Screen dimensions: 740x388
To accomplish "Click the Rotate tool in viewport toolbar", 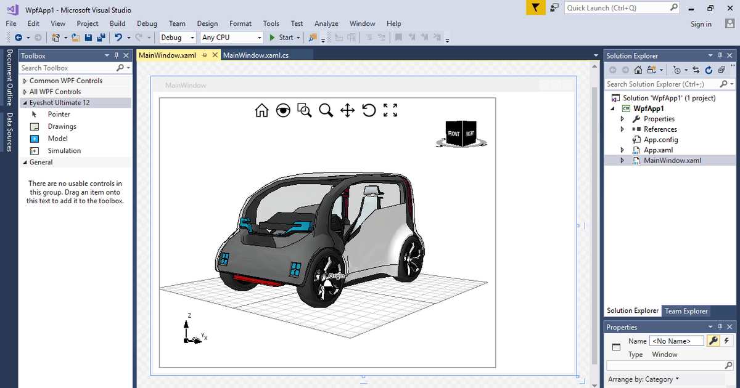I will tap(369, 110).
